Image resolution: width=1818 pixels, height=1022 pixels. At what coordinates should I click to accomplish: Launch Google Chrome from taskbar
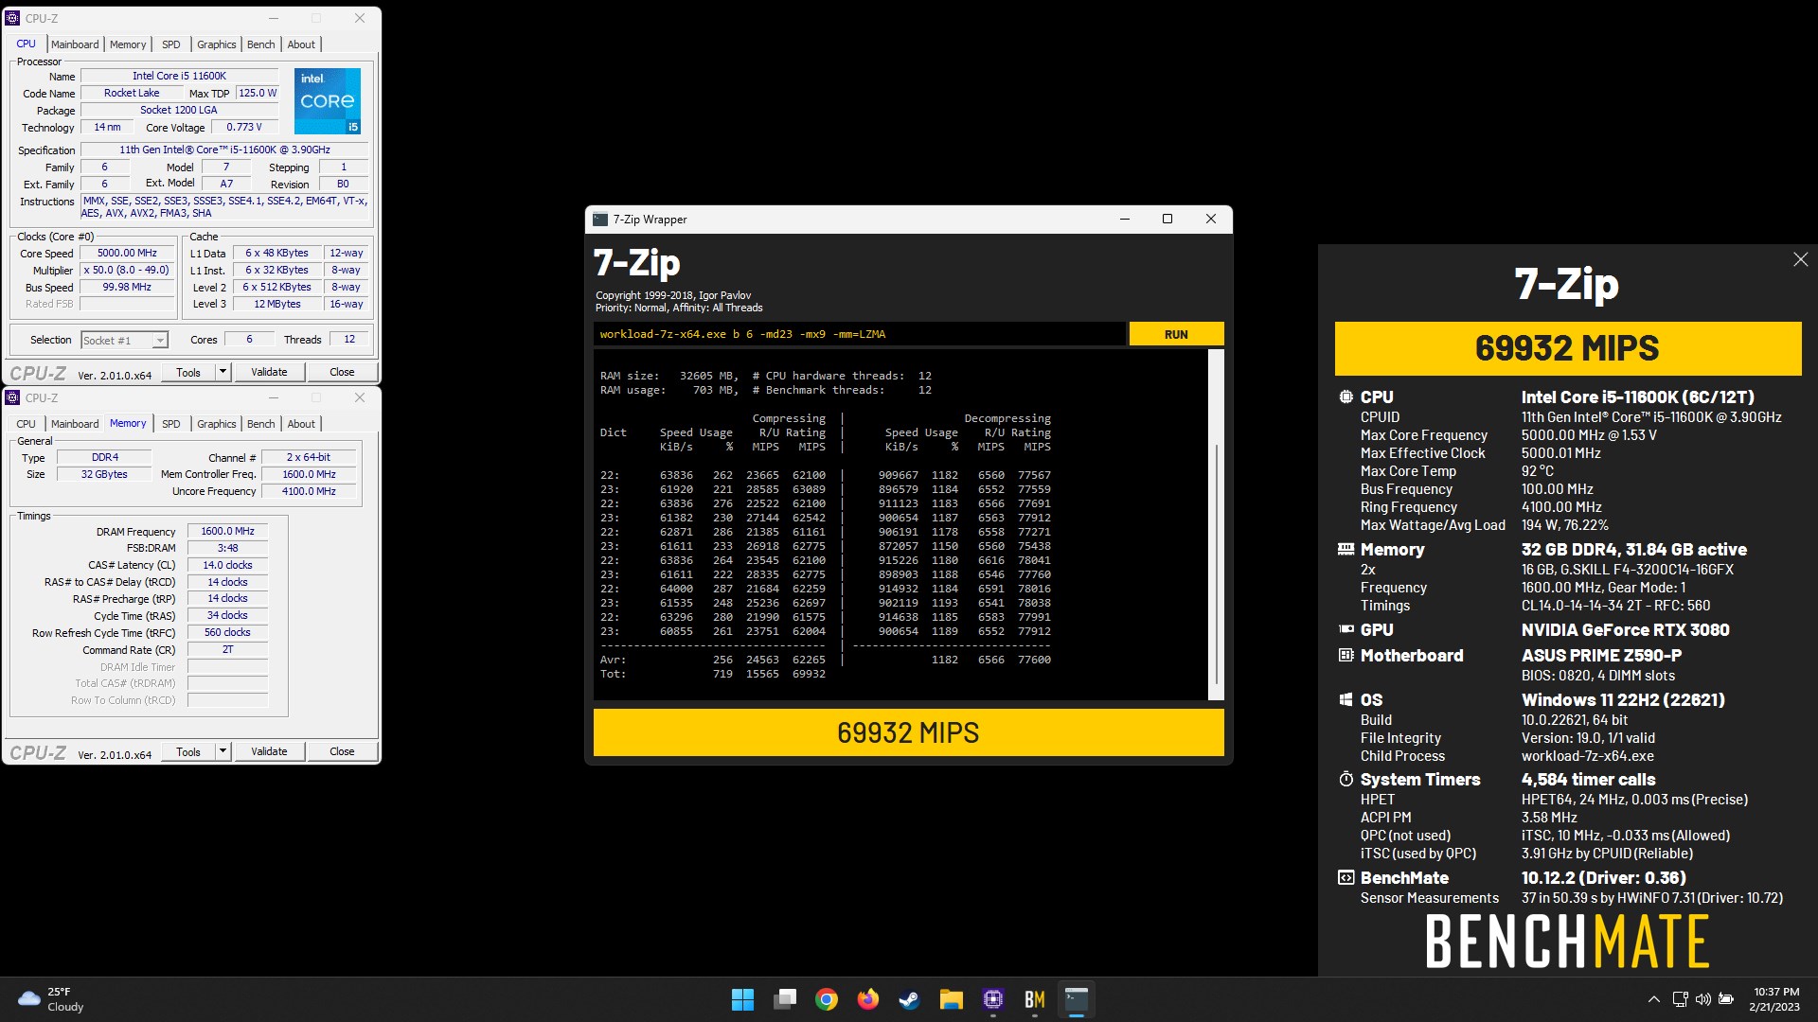tap(826, 999)
